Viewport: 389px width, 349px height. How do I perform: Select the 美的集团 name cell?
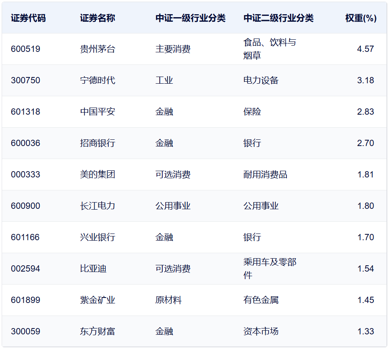click(x=97, y=174)
